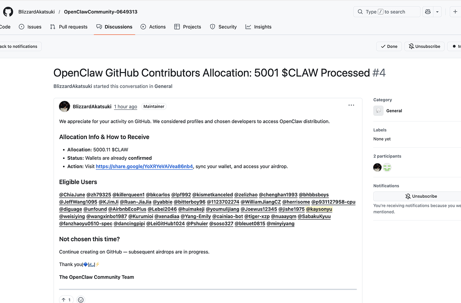Open @cainiao-bot user mention
Image resolution: width=461 pixels, height=303 pixels.
point(227,216)
